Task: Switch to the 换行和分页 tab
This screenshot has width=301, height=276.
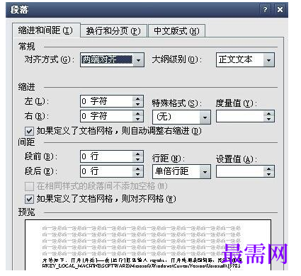Action: (x=113, y=31)
